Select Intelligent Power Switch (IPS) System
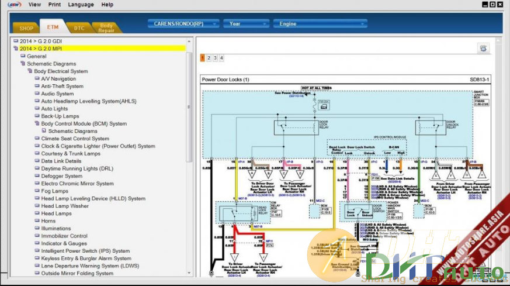This screenshot has height=286, width=510. [85, 251]
